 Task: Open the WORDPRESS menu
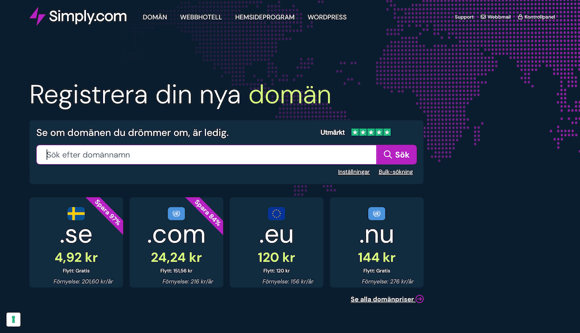(327, 17)
